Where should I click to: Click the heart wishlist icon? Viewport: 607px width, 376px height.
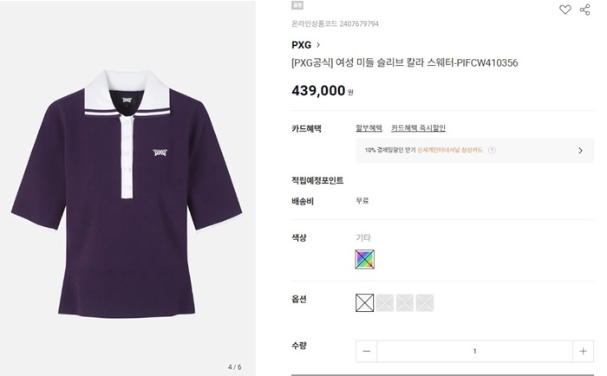(565, 10)
